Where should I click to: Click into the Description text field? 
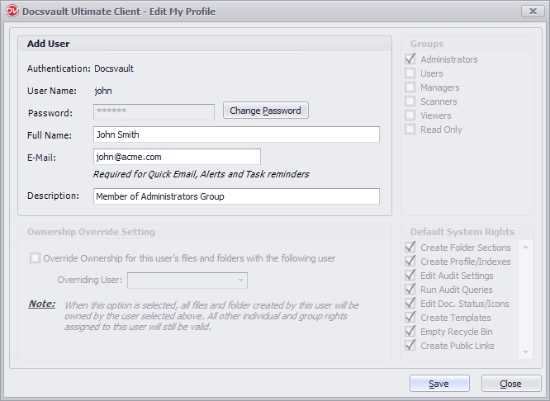tap(236, 196)
